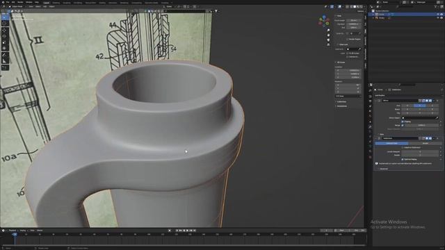Hide first collection with eye icon
445x250 pixels.
438,14
